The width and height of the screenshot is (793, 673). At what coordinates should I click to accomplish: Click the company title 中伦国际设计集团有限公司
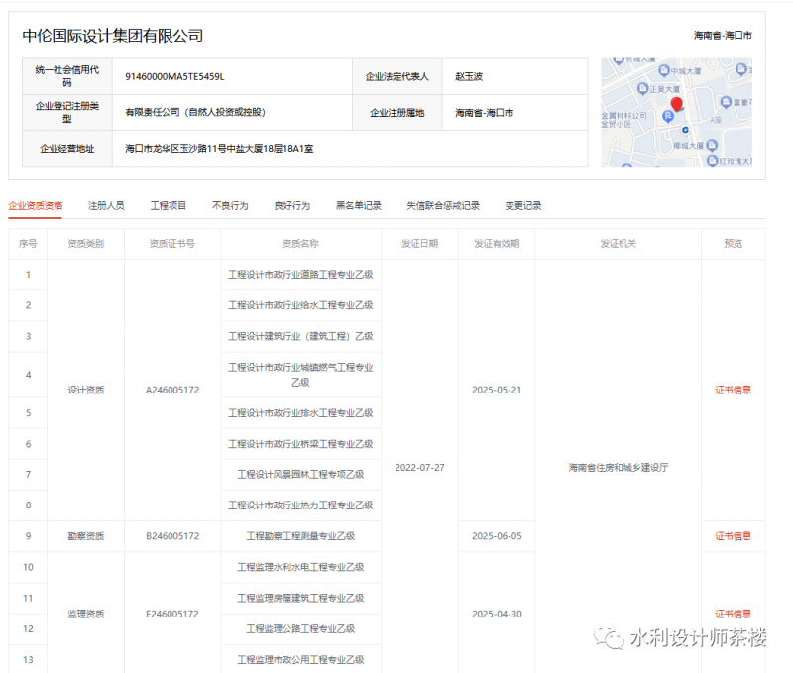click(113, 36)
